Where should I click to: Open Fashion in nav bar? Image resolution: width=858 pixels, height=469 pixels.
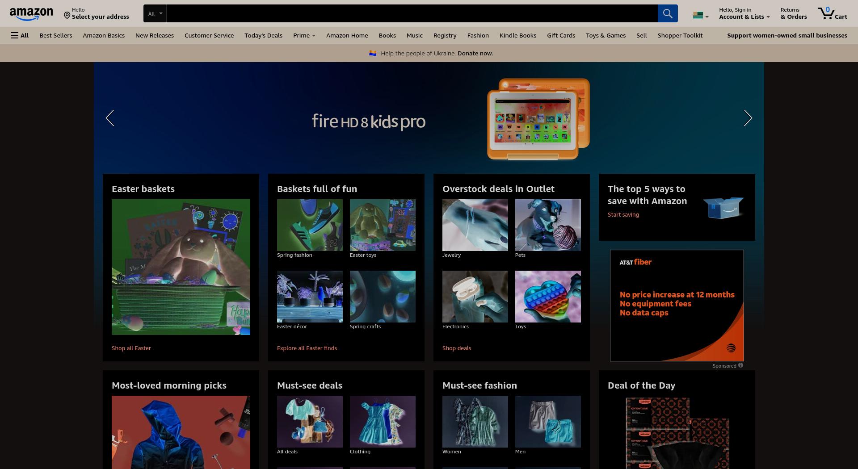tap(478, 35)
